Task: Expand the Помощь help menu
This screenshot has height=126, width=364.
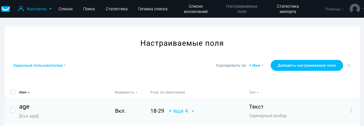Action: tap(334, 9)
